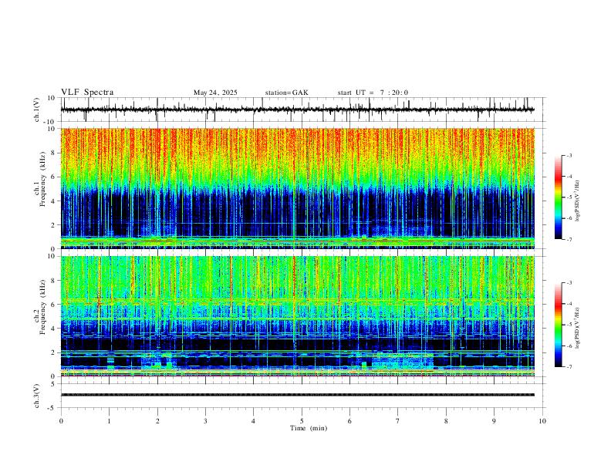Click the "-3" tick on ch.1 colorbar

pos(569,155)
